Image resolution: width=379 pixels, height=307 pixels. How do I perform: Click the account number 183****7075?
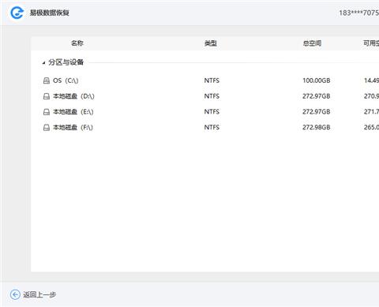[x=359, y=13]
